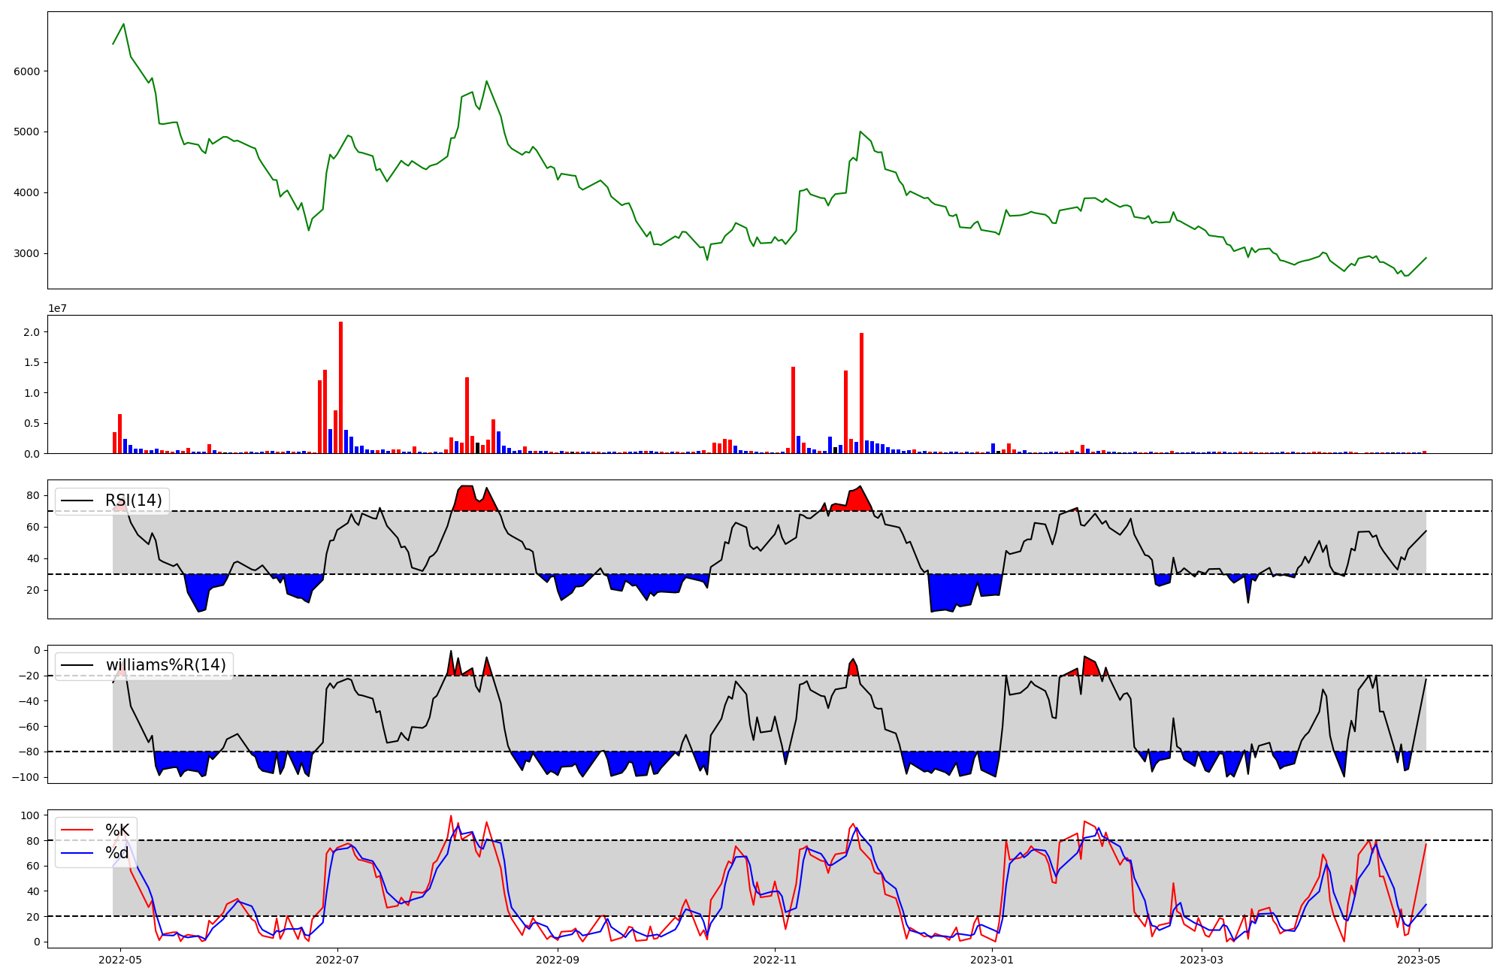The height and width of the screenshot is (977, 1503).
Task: Click the 2023-01 x-axis date label
Action: coord(992,960)
